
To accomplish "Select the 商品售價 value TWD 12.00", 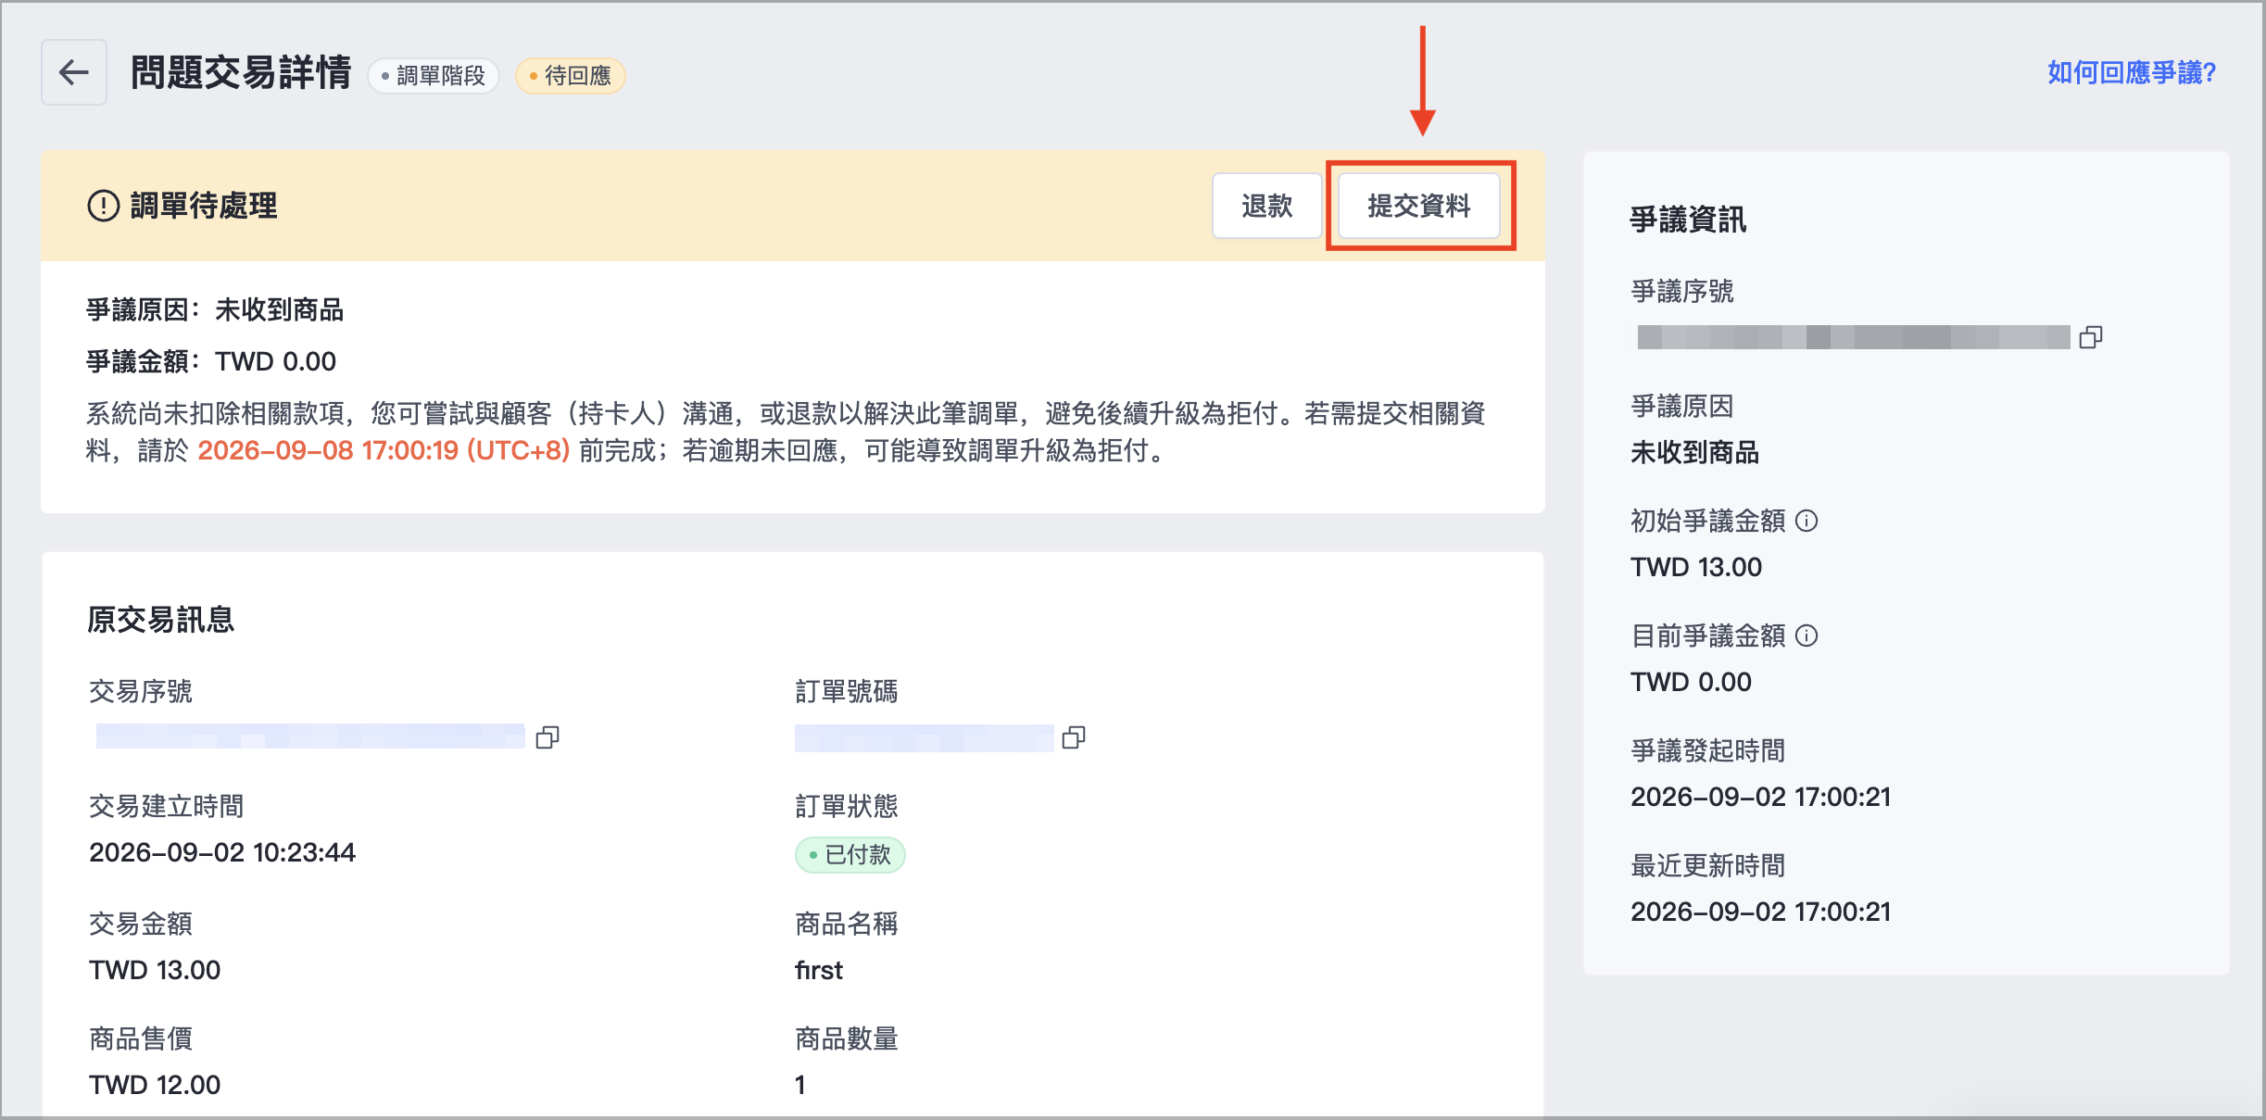I will pyautogui.click(x=155, y=1085).
